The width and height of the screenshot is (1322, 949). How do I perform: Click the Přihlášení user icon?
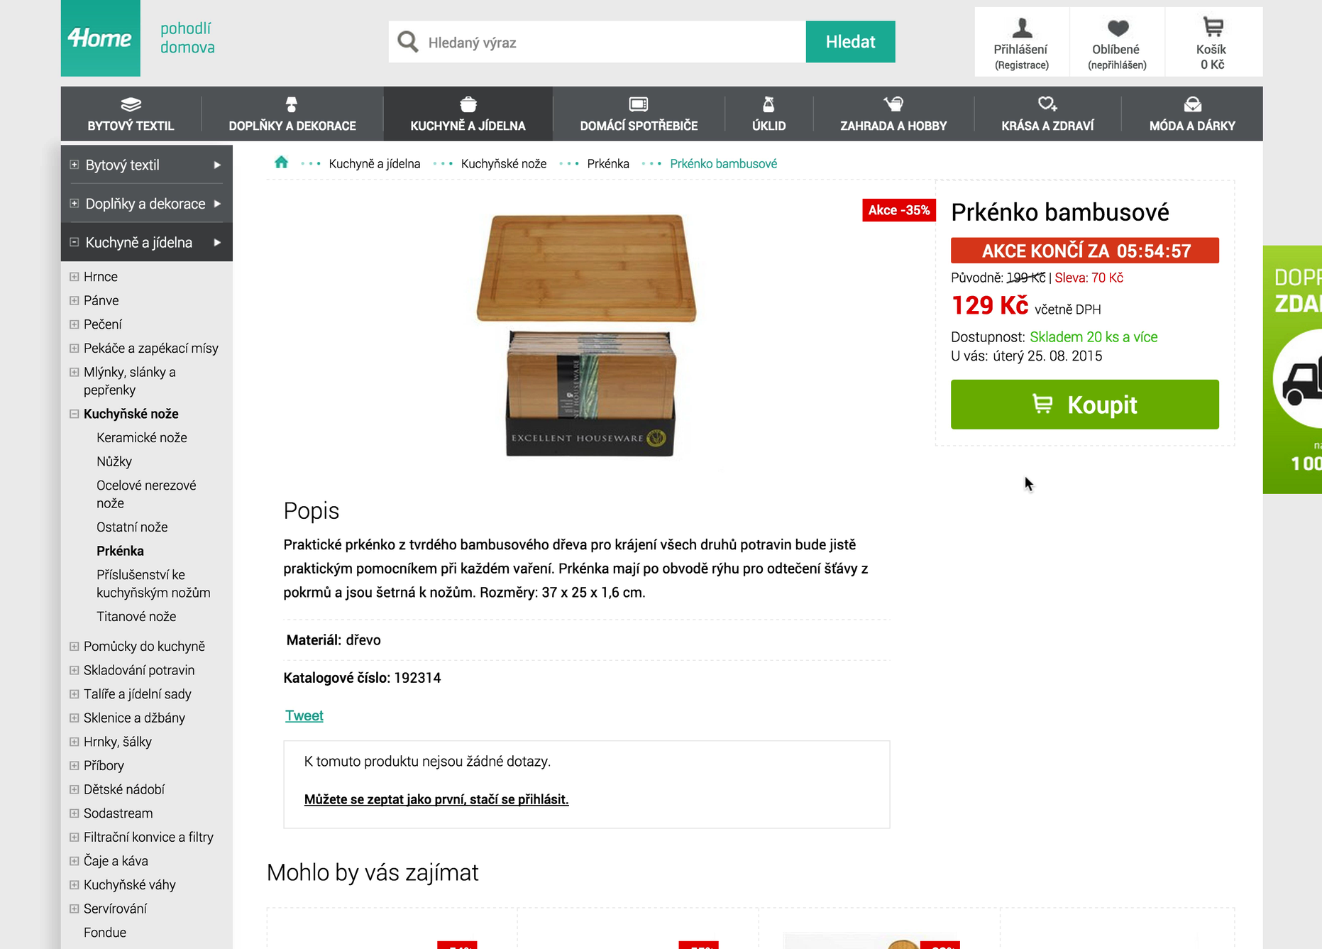[1021, 28]
